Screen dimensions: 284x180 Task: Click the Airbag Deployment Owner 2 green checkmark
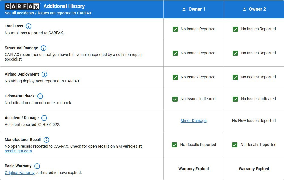[x=235, y=77]
